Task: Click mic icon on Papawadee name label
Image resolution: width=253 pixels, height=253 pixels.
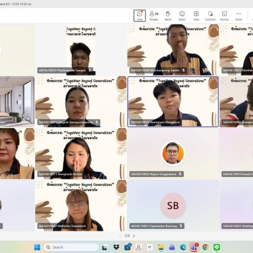Action: pyautogui.click(x=181, y=226)
